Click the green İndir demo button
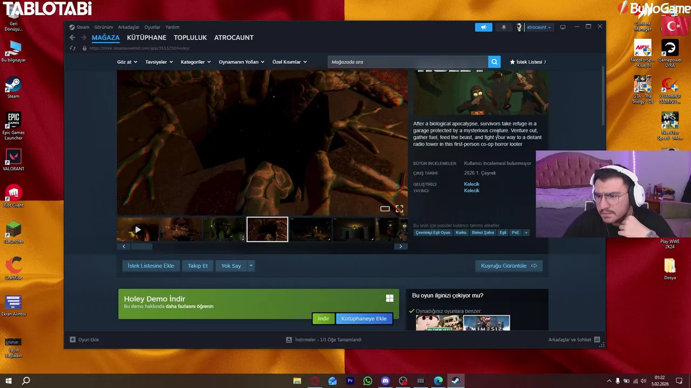 coord(323,318)
